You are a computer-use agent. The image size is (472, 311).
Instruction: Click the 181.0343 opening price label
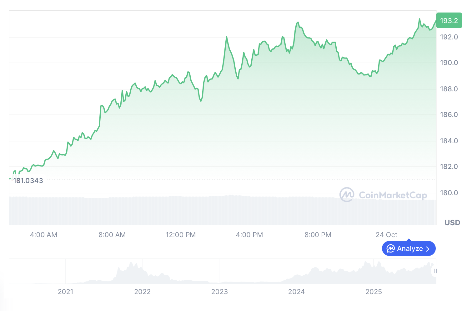pyautogui.click(x=28, y=181)
